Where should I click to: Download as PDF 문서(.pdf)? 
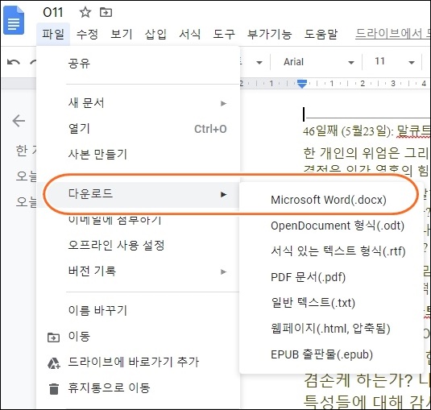(x=331, y=277)
